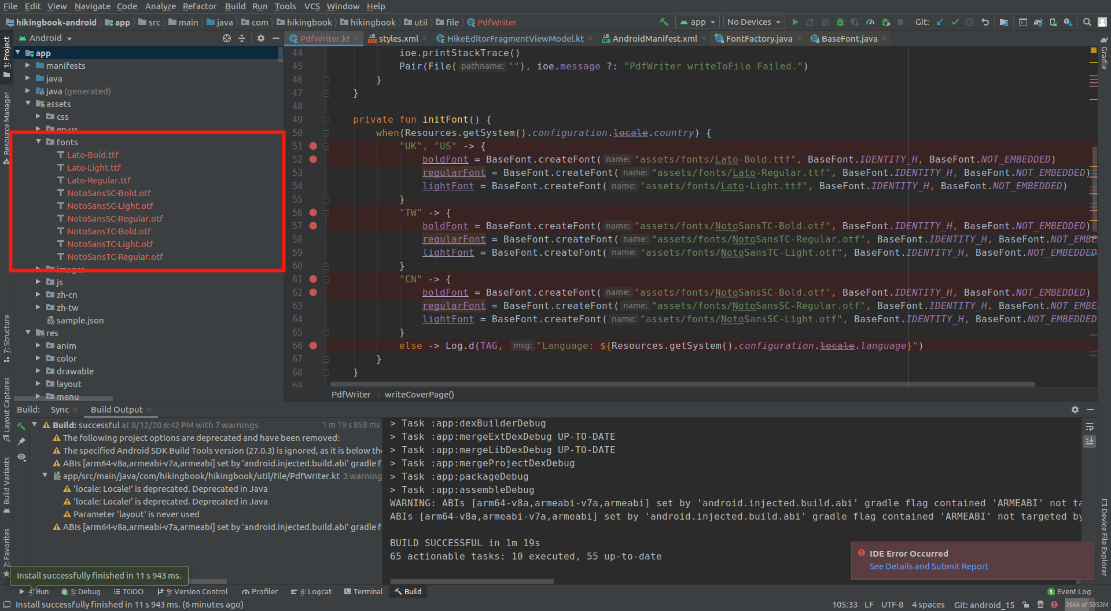Open the Refactor menu
This screenshot has height=611, width=1111.
[199, 6]
